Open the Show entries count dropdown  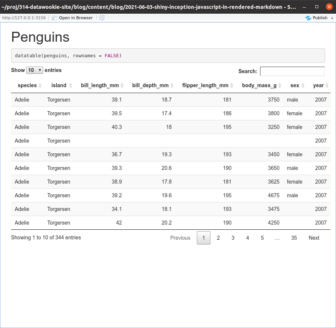click(x=35, y=70)
